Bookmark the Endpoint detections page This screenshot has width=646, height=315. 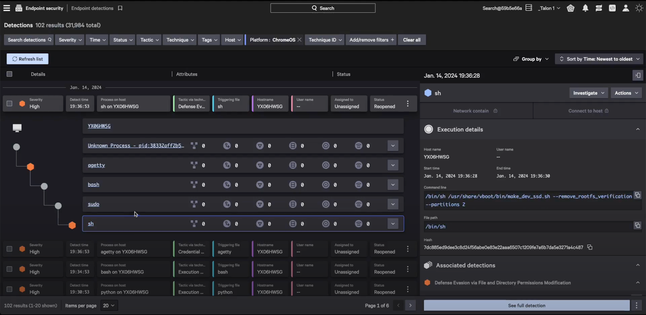tap(120, 8)
